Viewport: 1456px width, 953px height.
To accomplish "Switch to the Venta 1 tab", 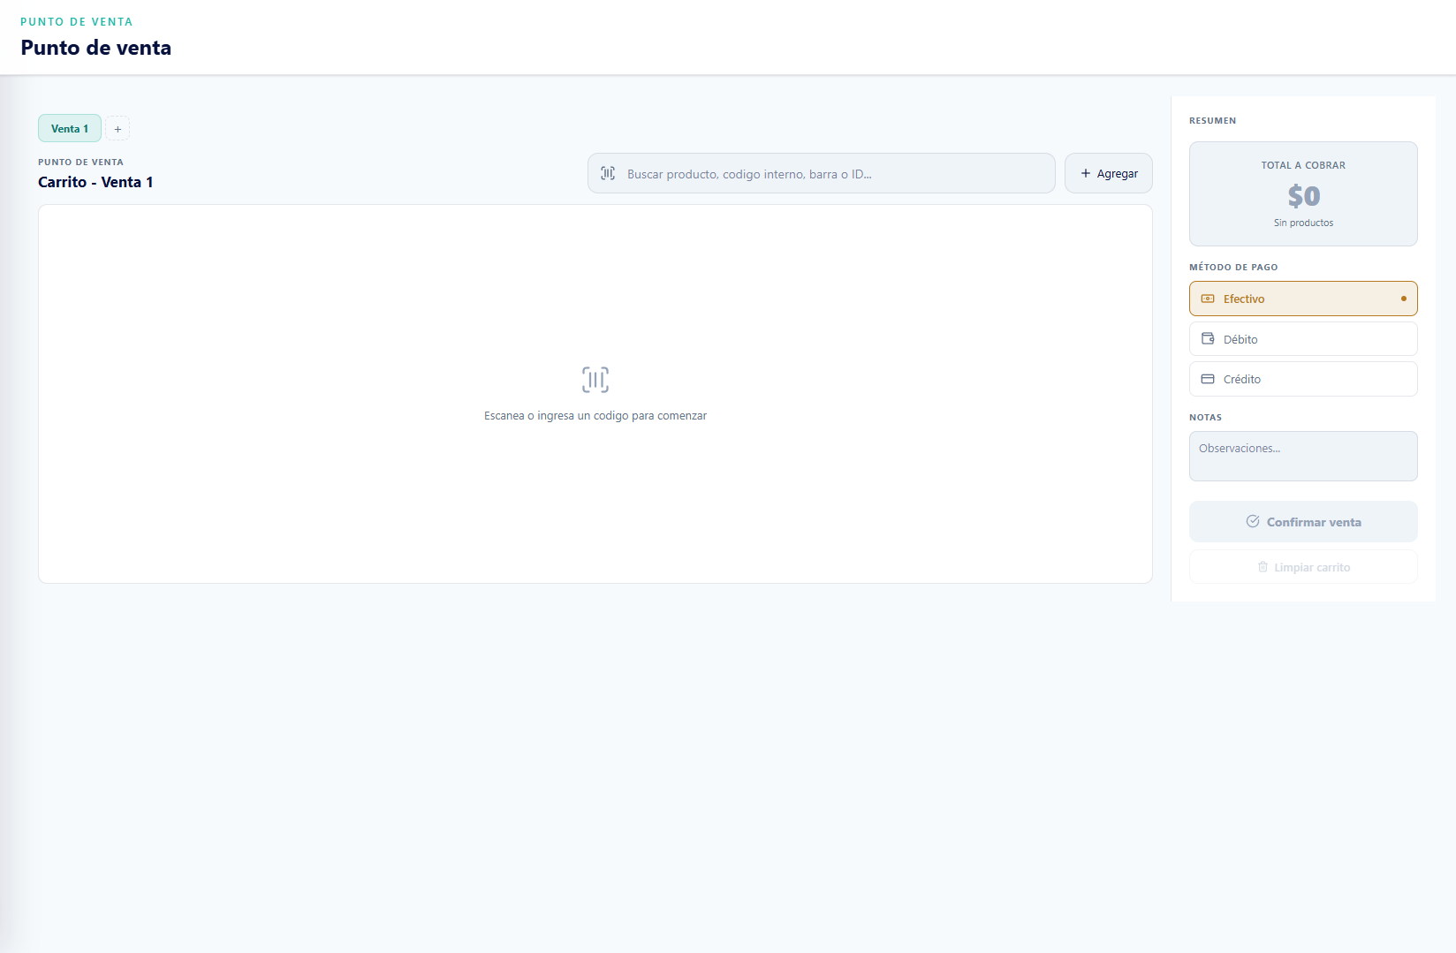I will coord(70,129).
